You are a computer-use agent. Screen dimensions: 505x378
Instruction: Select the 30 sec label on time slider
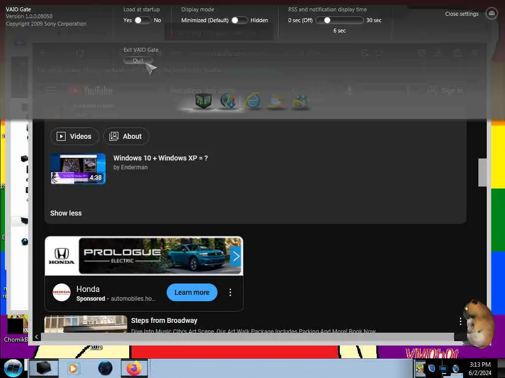click(374, 20)
